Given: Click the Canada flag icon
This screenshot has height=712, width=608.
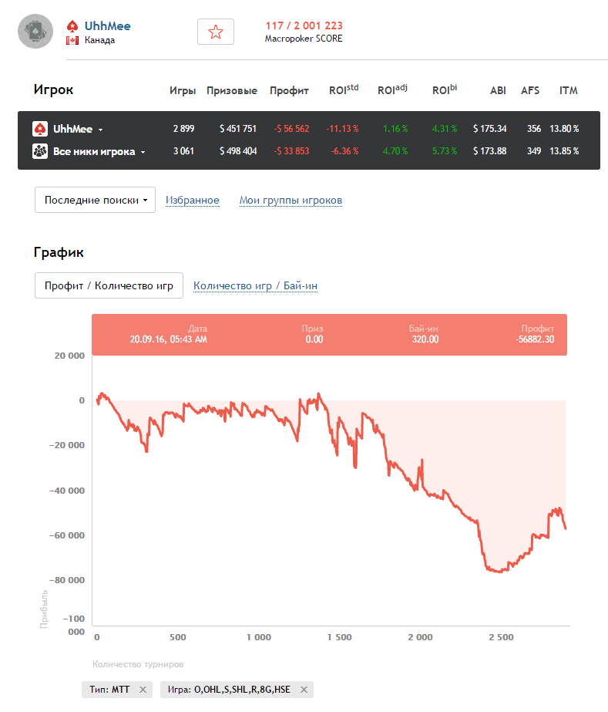Looking at the screenshot, I should (72, 40).
